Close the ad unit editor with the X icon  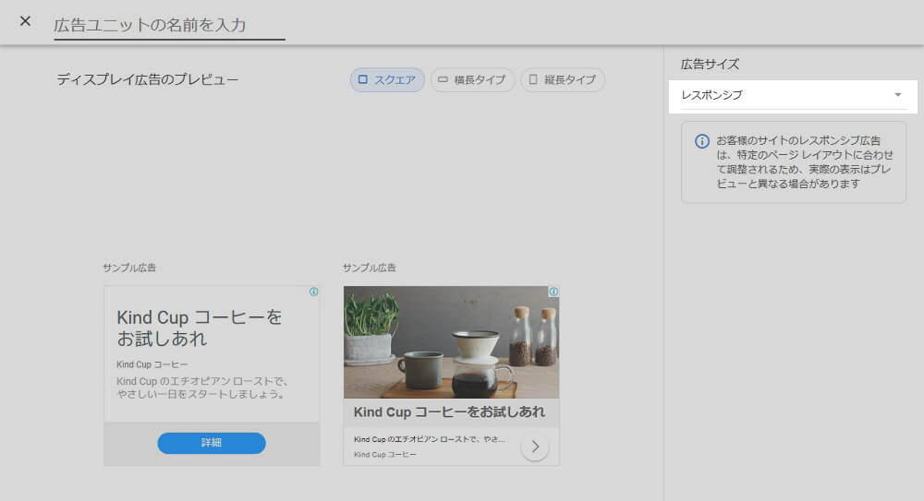pyautogui.click(x=25, y=21)
